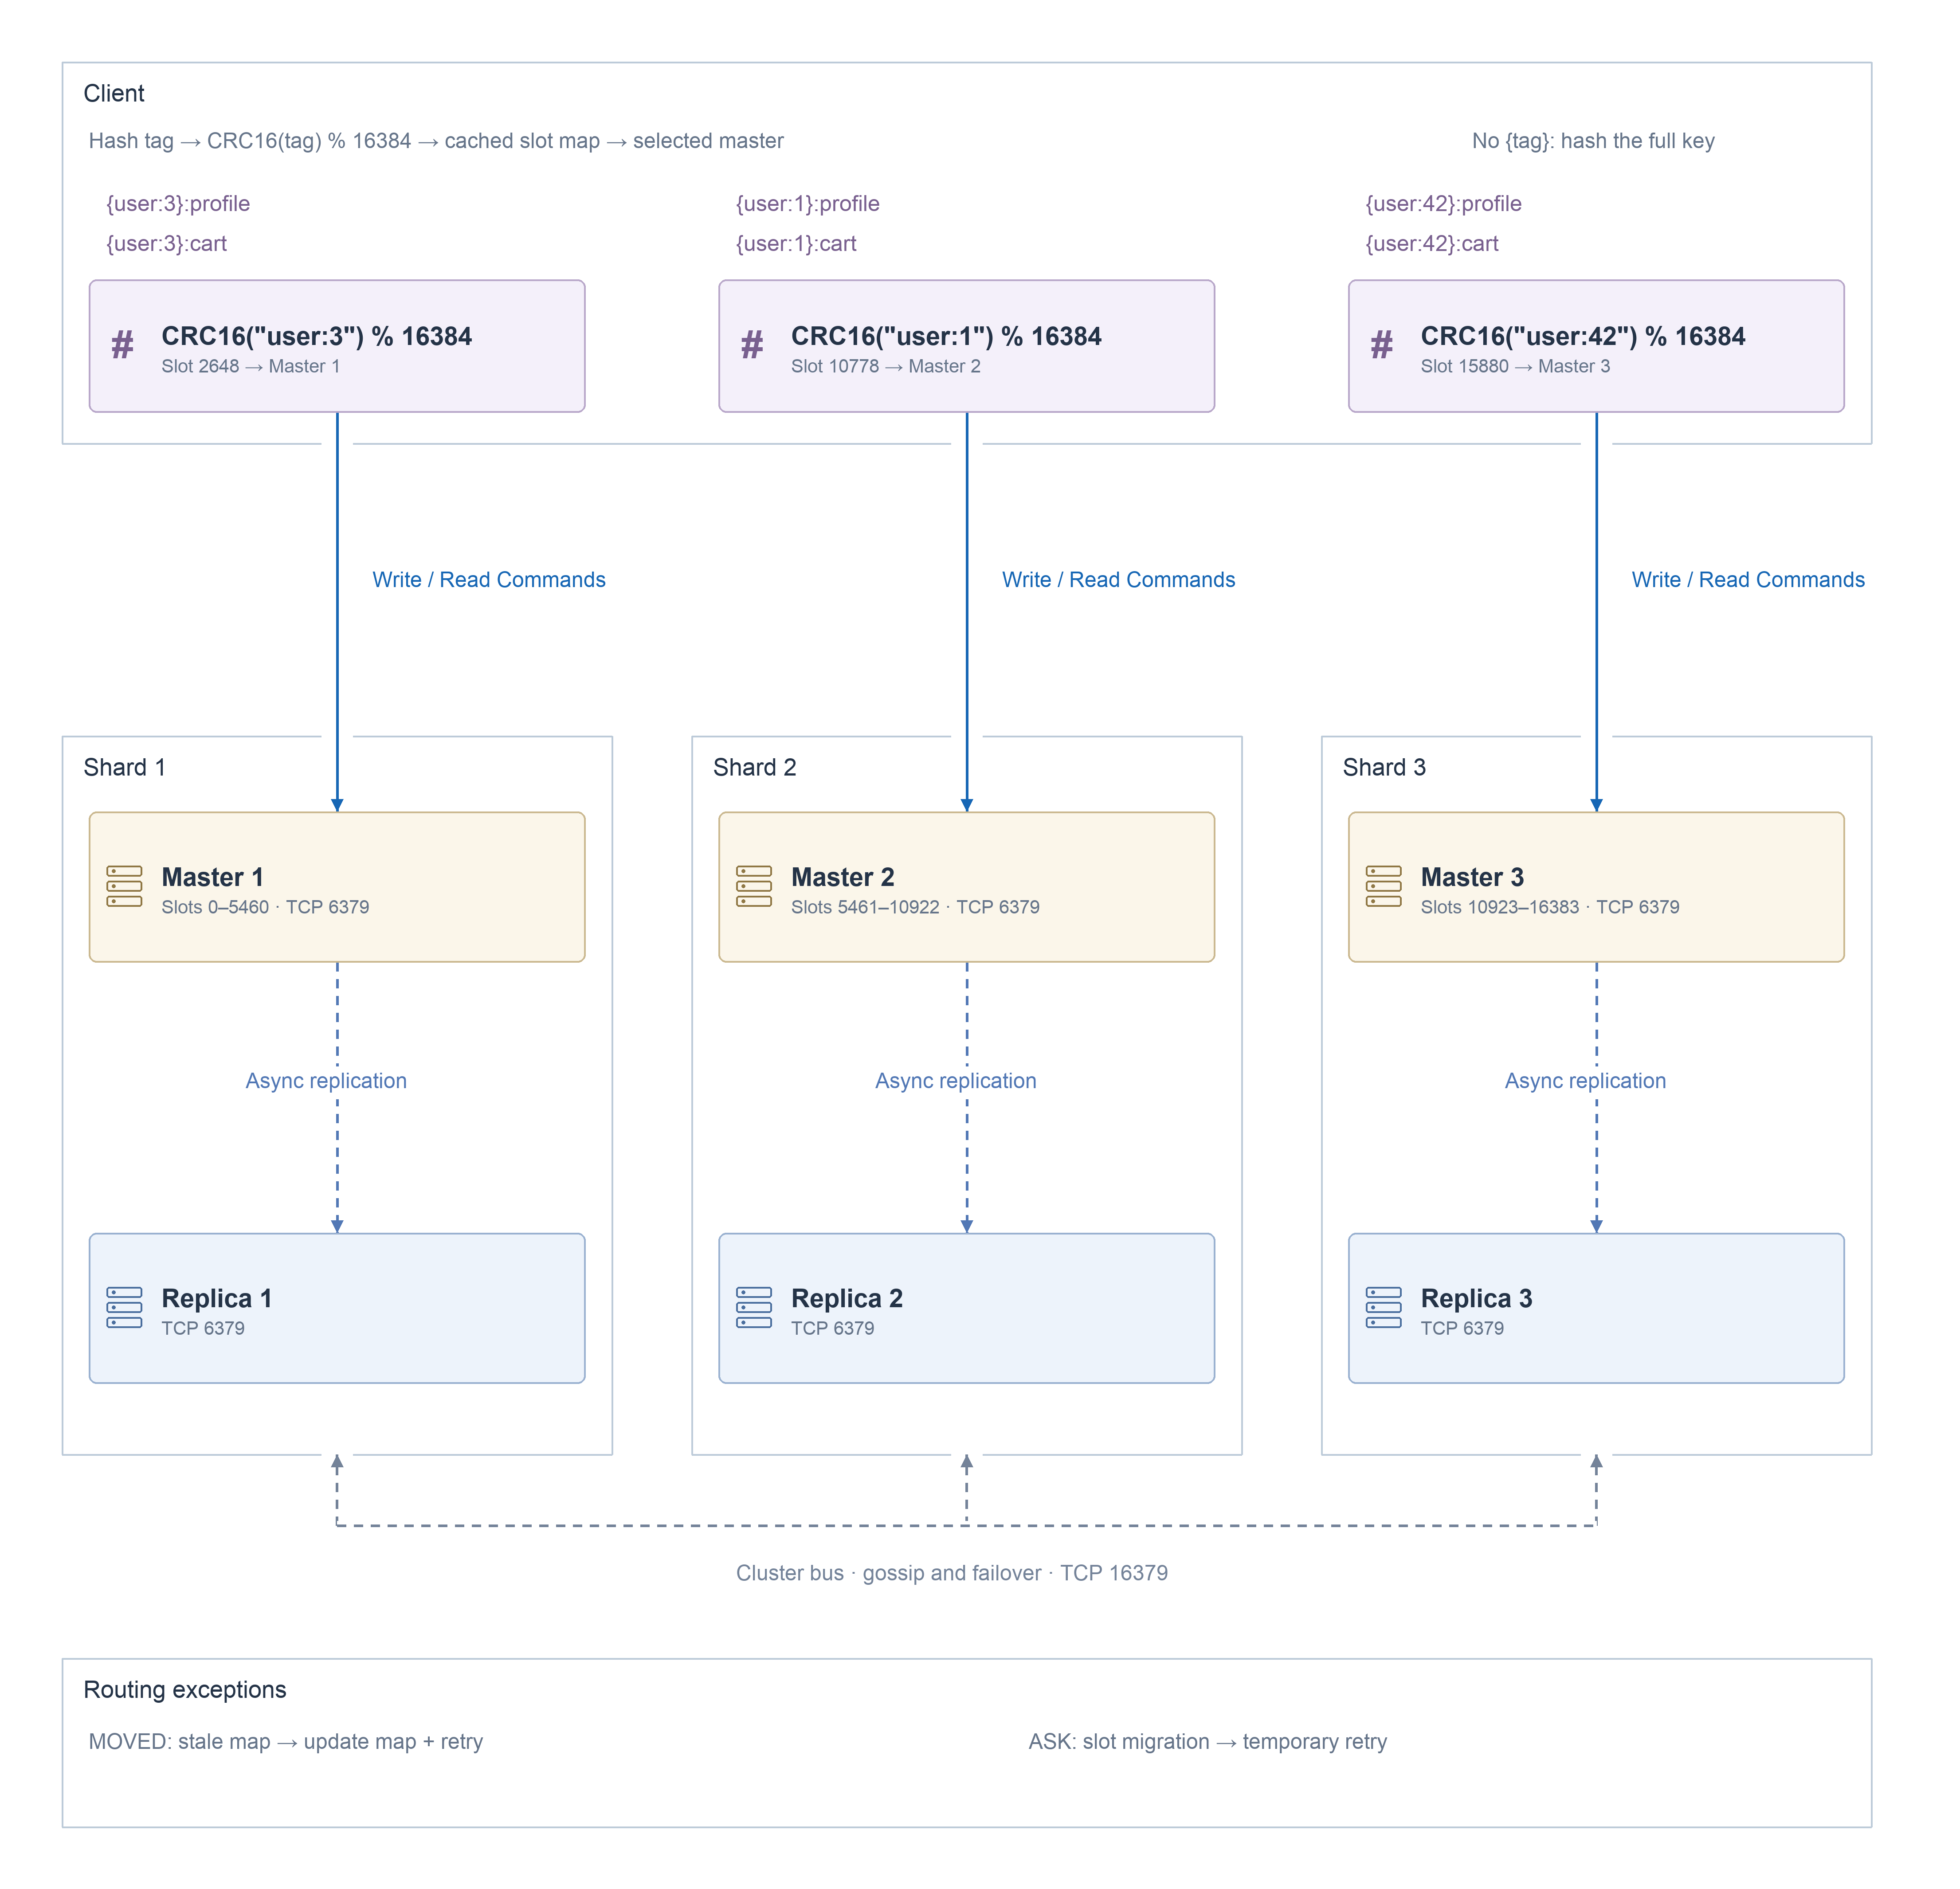The height and width of the screenshot is (1889, 1960).
Task: Click the Client group label
Action: [114, 93]
